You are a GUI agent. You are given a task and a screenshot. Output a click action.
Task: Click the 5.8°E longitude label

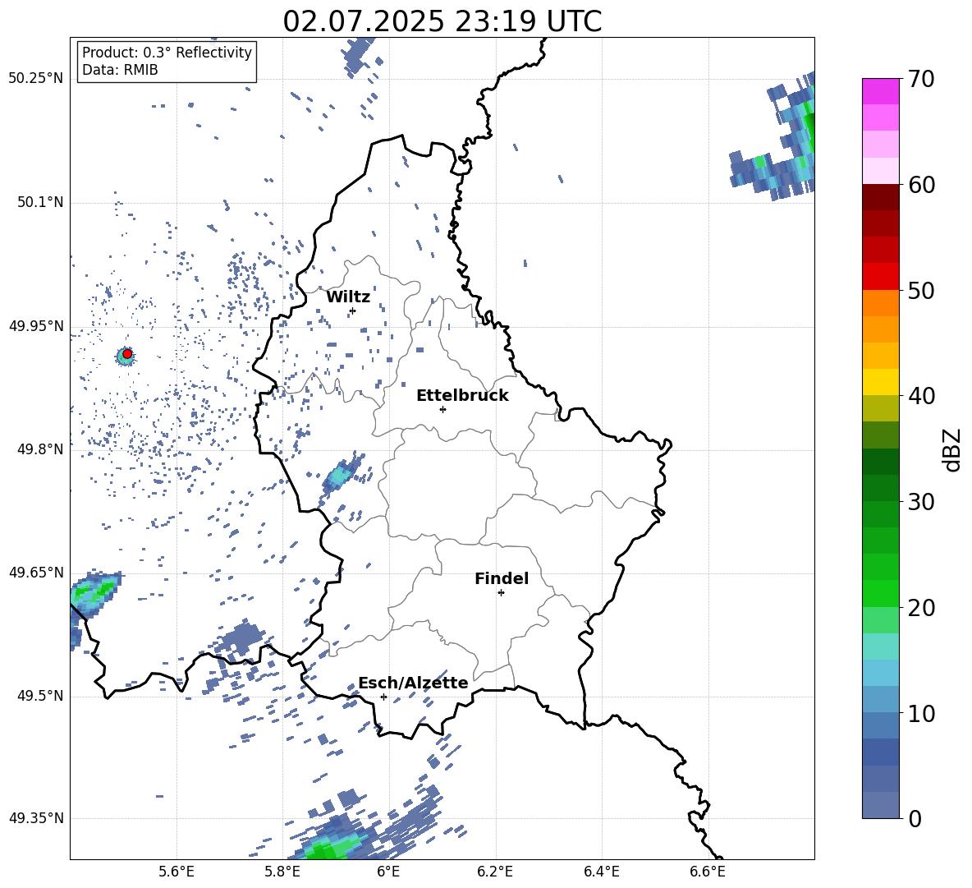click(x=282, y=872)
